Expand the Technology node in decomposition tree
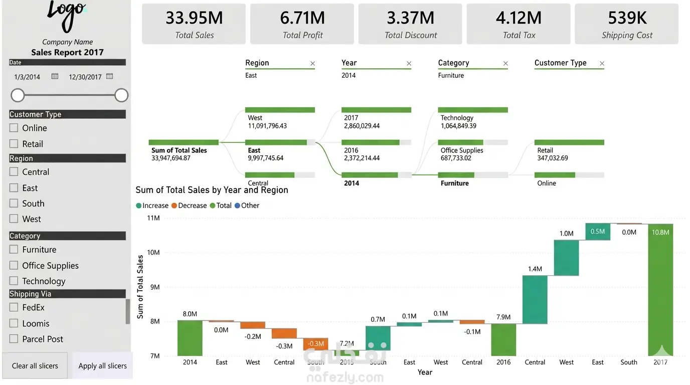The image size is (690, 385). pyautogui.click(x=473, y=118)
